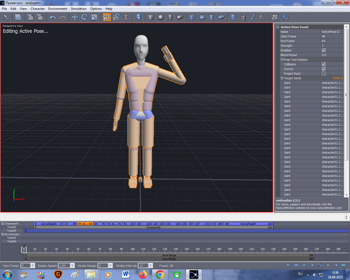Collapse the Pose Tool Options section
The width and height of the screenshot is (350, 280).
[x=282, y=59]
